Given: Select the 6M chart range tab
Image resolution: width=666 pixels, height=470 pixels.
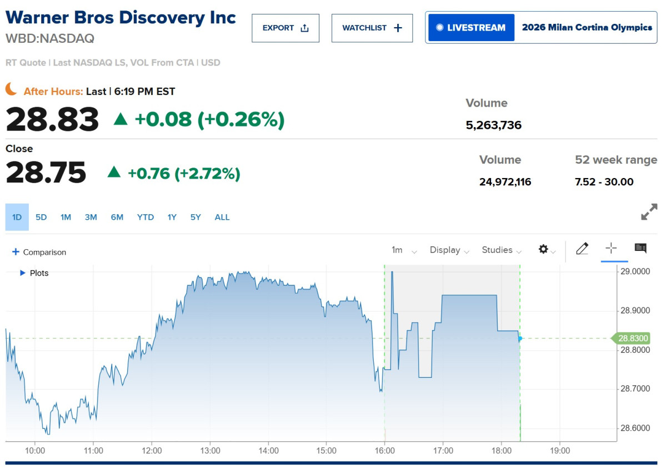Looking at the screenshot, I should tap(117, 217).
